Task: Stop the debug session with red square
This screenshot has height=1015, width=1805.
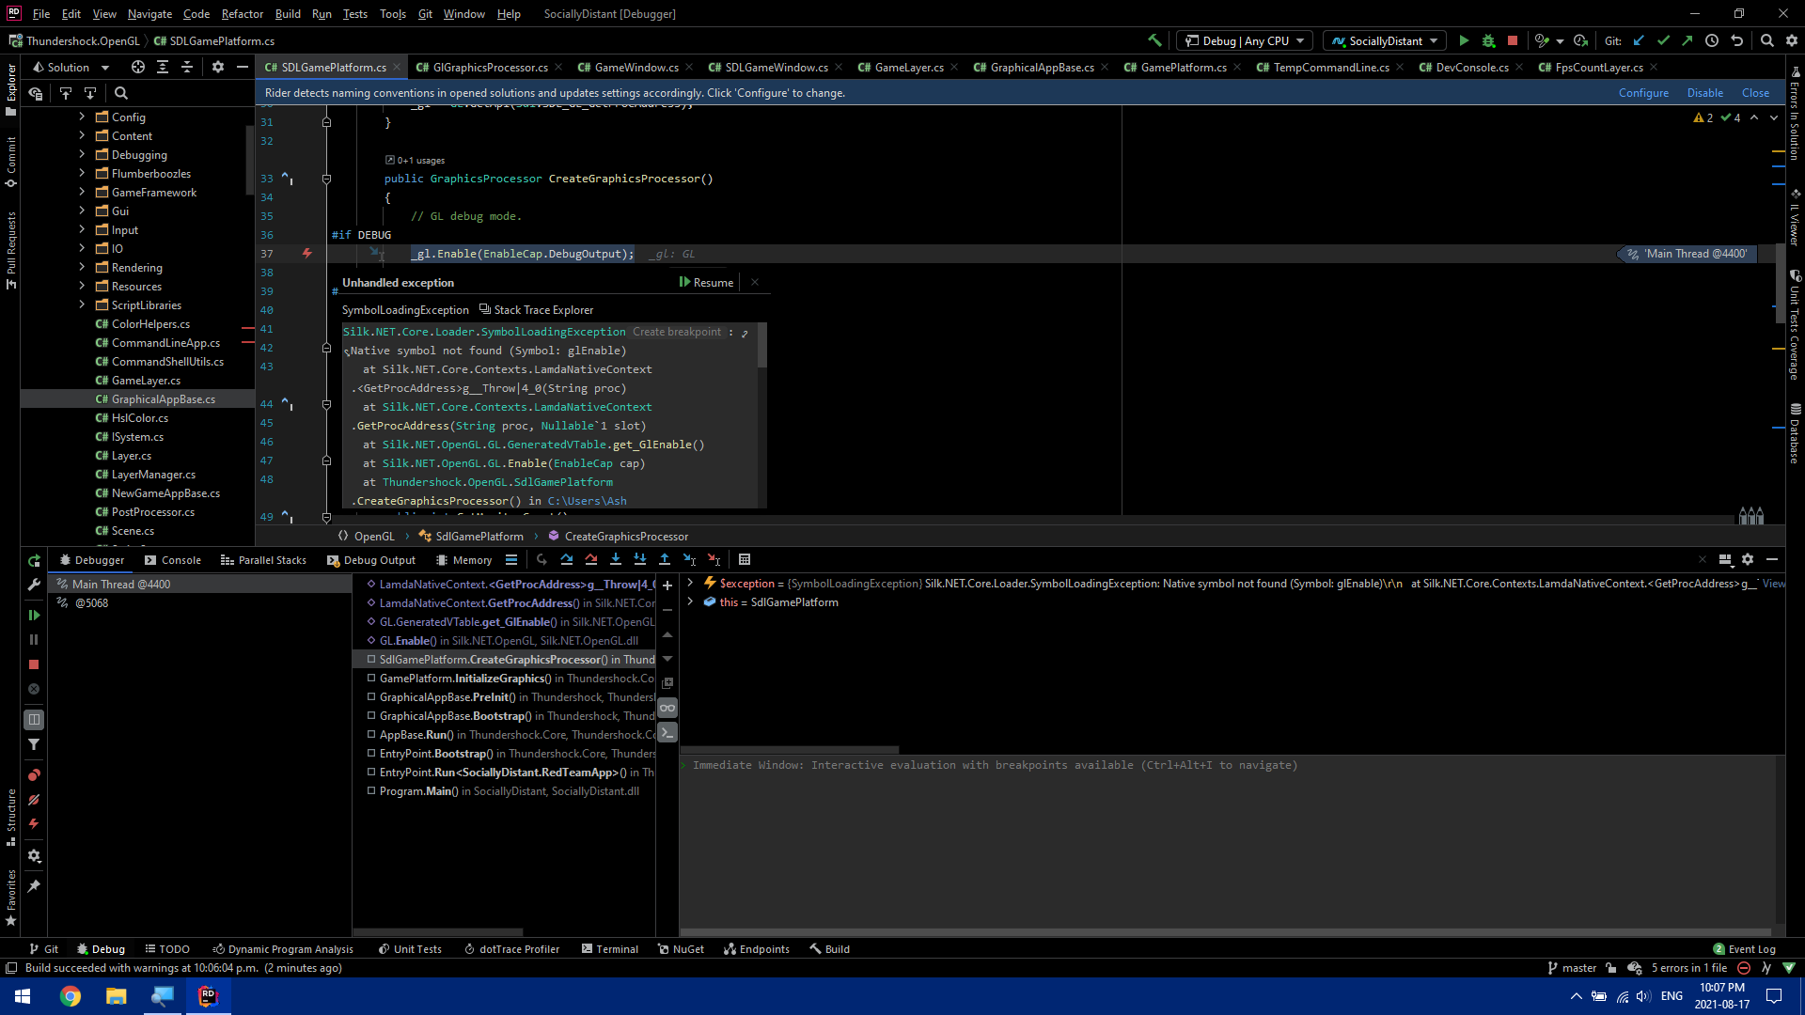Action: click(x=1513, y=40)
